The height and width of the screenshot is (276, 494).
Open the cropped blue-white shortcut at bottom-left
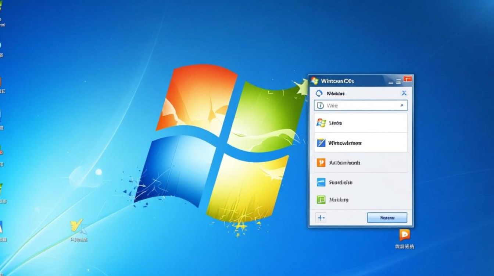click(1, 227)
